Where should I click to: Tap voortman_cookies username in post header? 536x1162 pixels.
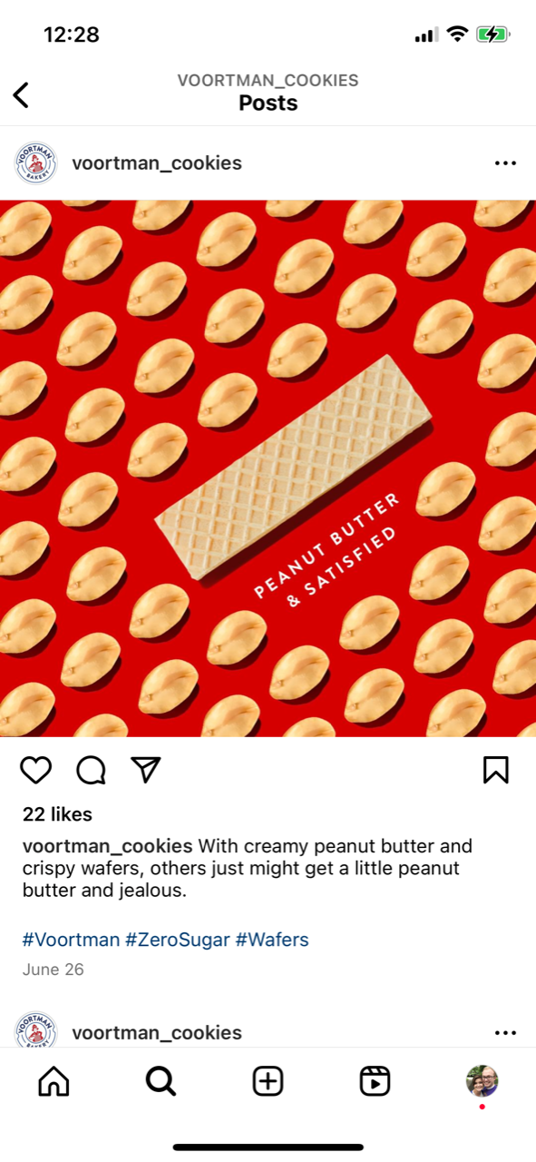point(157,163)
